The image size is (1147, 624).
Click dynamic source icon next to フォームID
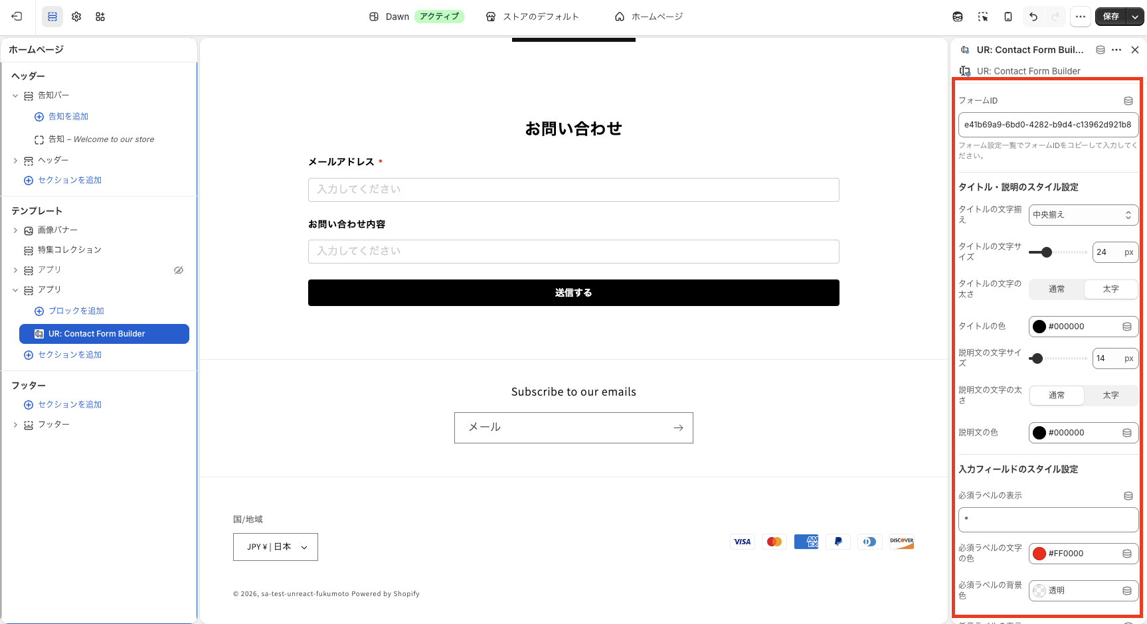point(1128,101)
